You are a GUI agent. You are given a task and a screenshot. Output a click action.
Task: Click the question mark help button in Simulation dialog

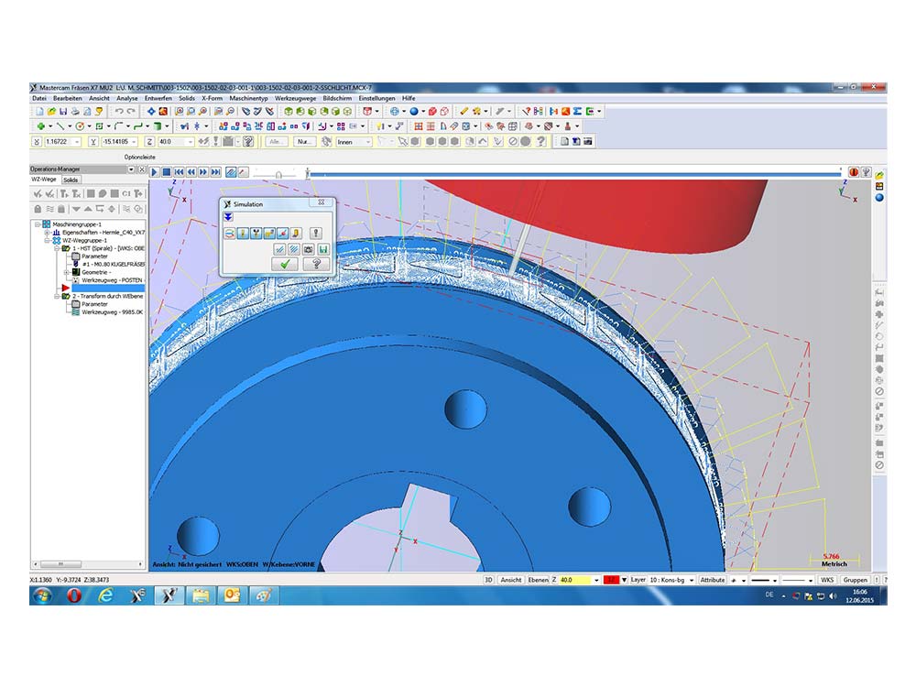(x=316, y=264)
